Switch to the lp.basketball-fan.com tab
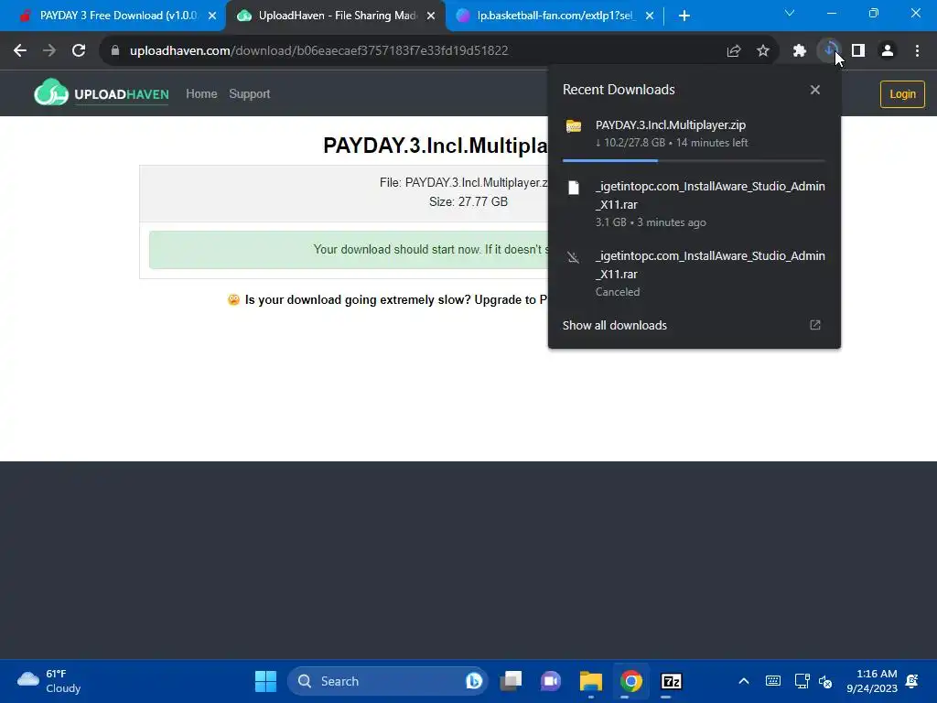Image resolution: width=937 pixels, height=703 pixels. [x=554, y=16]
